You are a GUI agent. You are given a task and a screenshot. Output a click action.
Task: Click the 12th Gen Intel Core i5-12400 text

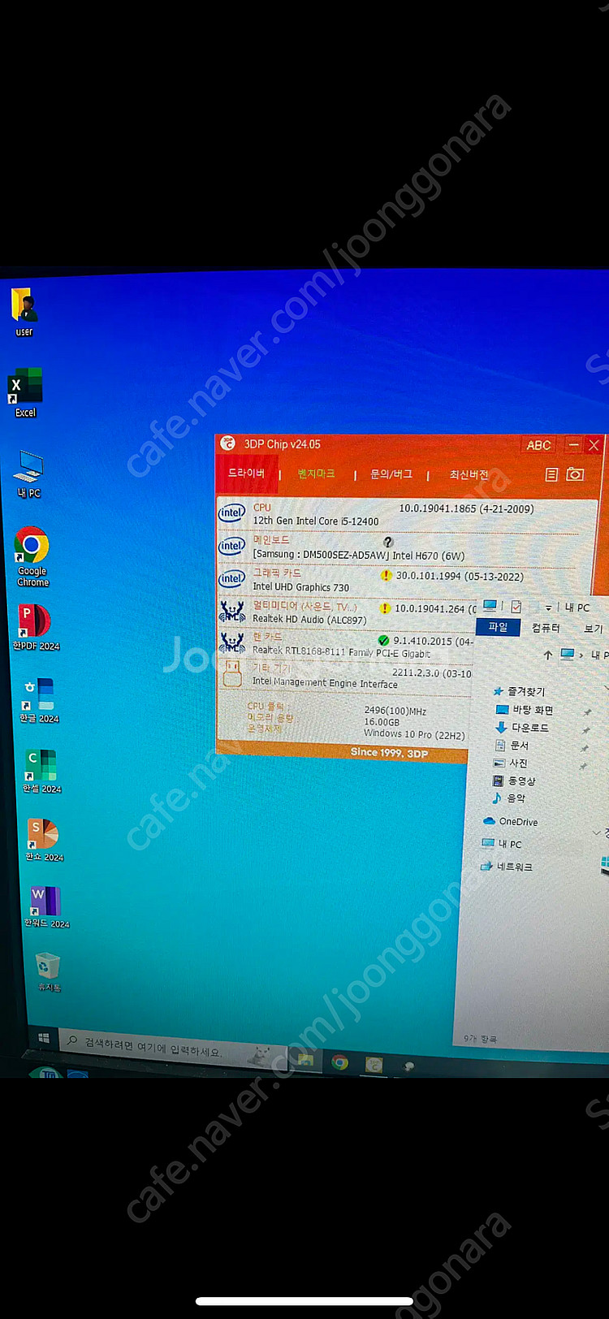pyautogui.click(x=315, y=521)
